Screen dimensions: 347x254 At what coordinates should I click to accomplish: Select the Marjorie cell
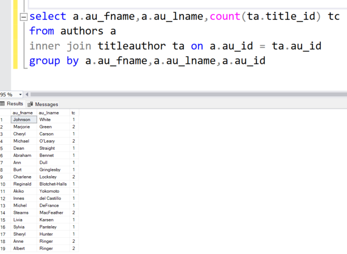[24, 127]
